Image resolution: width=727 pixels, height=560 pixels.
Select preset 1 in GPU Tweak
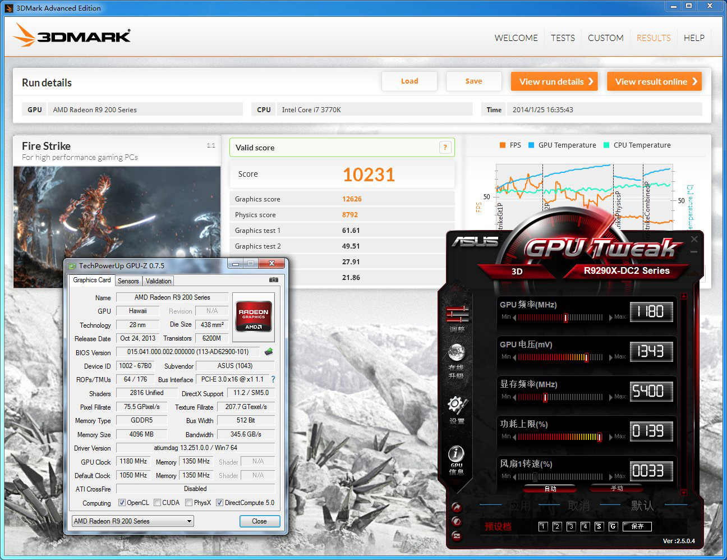pyautogui.click(x=542, y=526)
